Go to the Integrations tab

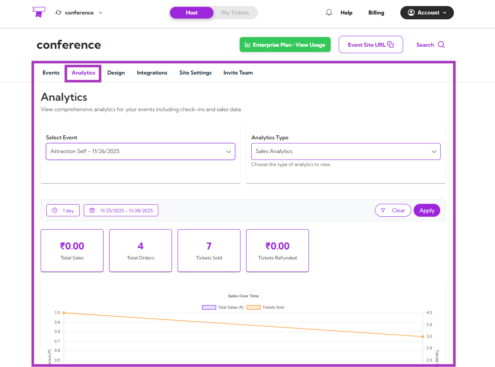pos(152,73)
